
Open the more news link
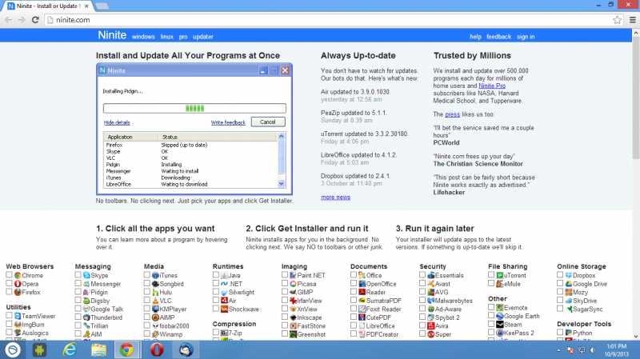[x=335, y=197]
